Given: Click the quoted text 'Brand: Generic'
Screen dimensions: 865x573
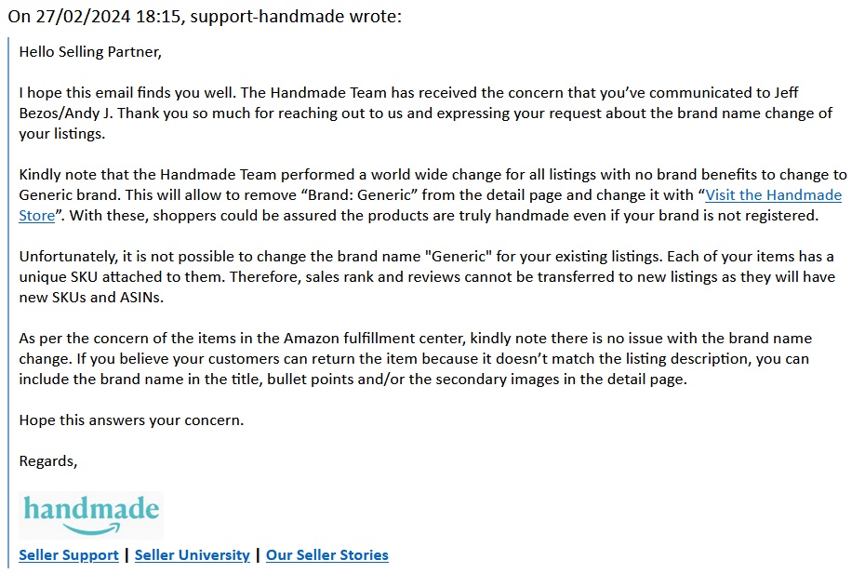Looking at the screenshot, I should pyautogui.click(x=360, y=195).
